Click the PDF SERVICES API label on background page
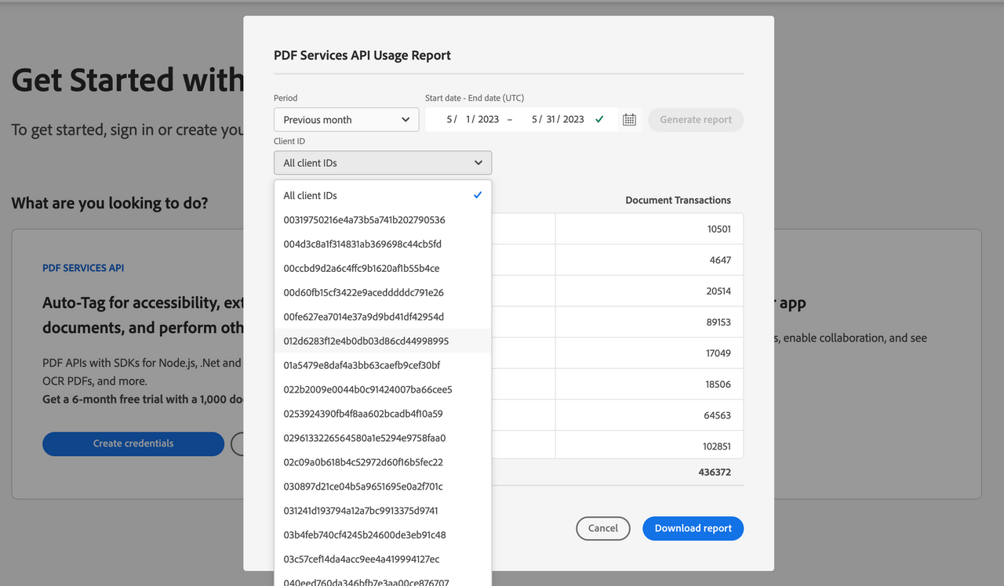The image size is (1004, 586). tap(83, 268)
